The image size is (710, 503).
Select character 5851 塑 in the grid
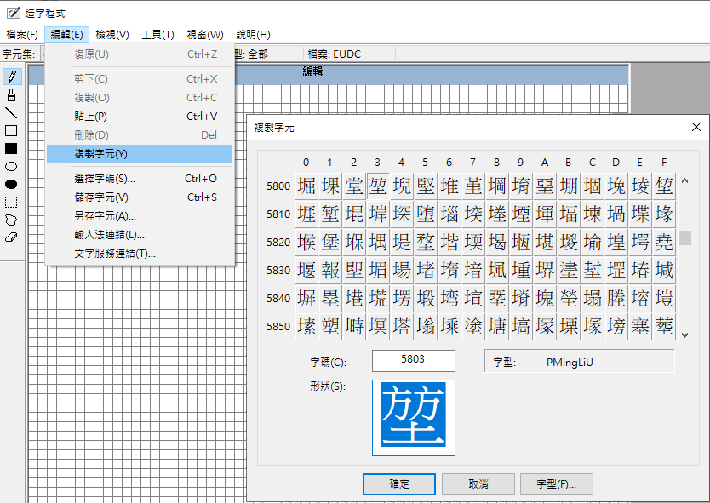330,326
